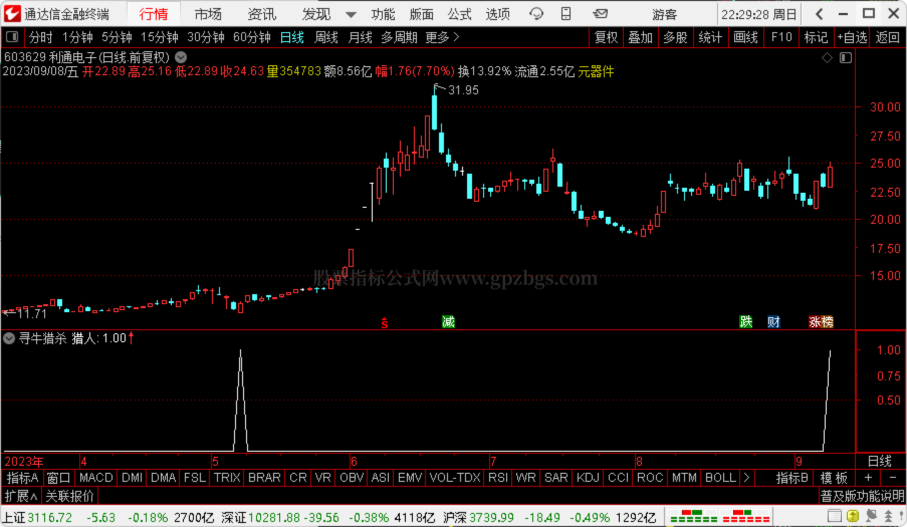Screen dimensions: 907x527
Task: Open the 版面 menu
Action: click(421, 14)
